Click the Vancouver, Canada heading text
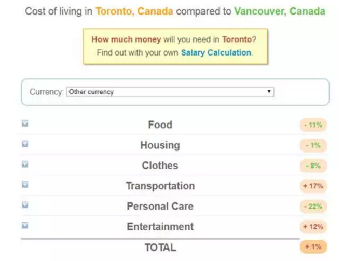This screenshot has height=261, width=343. click(280, 11)
